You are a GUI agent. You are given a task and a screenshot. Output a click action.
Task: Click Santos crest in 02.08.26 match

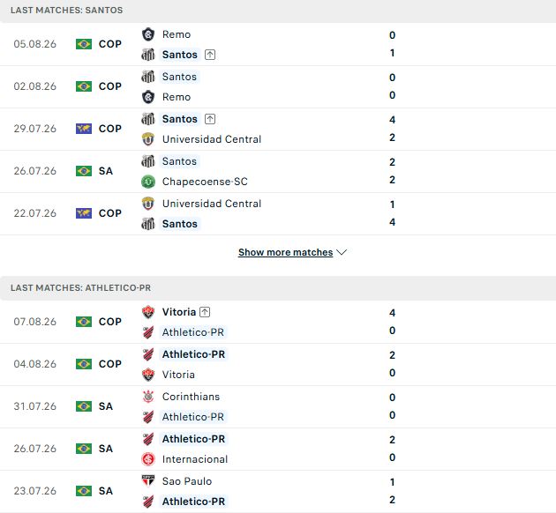(x=148, y=77)
